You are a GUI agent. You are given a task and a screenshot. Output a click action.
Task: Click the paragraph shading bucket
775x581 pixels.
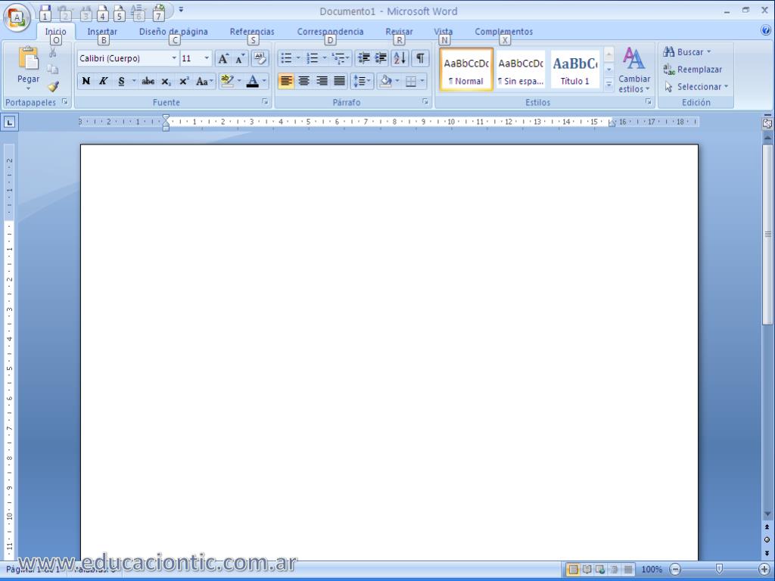tap(386, 81)
